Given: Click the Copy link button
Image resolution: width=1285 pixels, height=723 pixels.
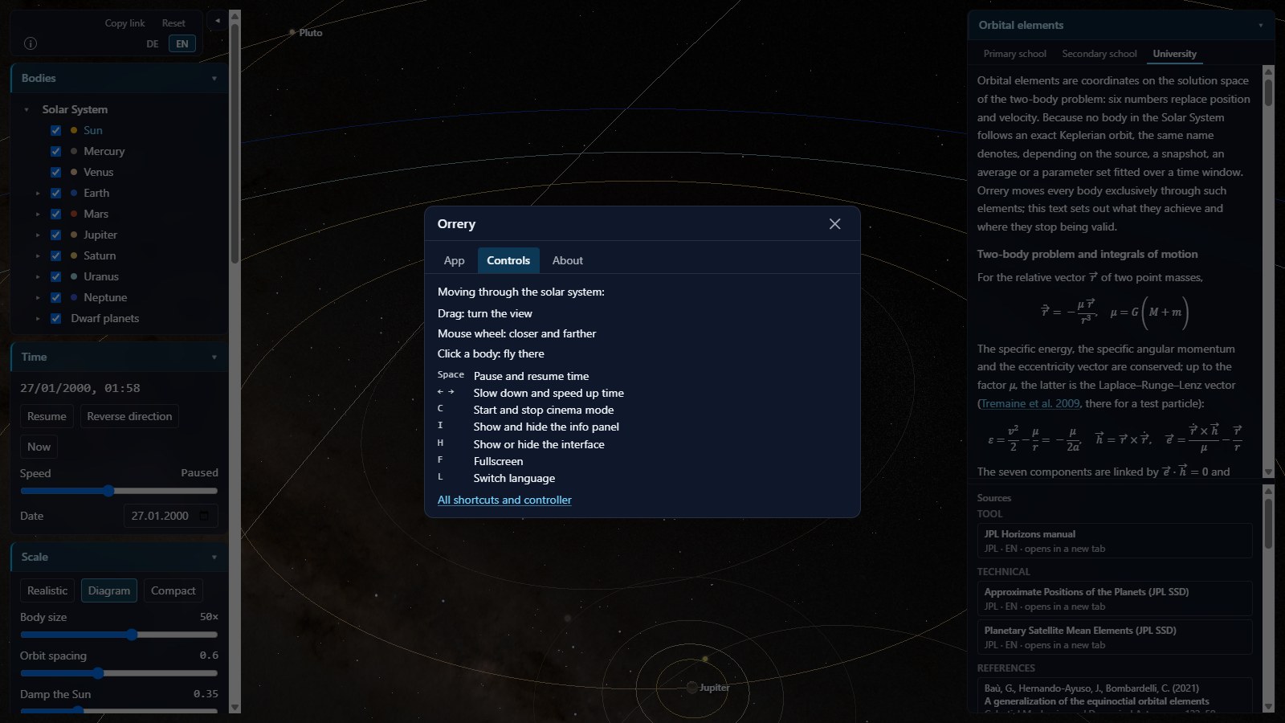Looking at the screenshot, I should [124, 23].
